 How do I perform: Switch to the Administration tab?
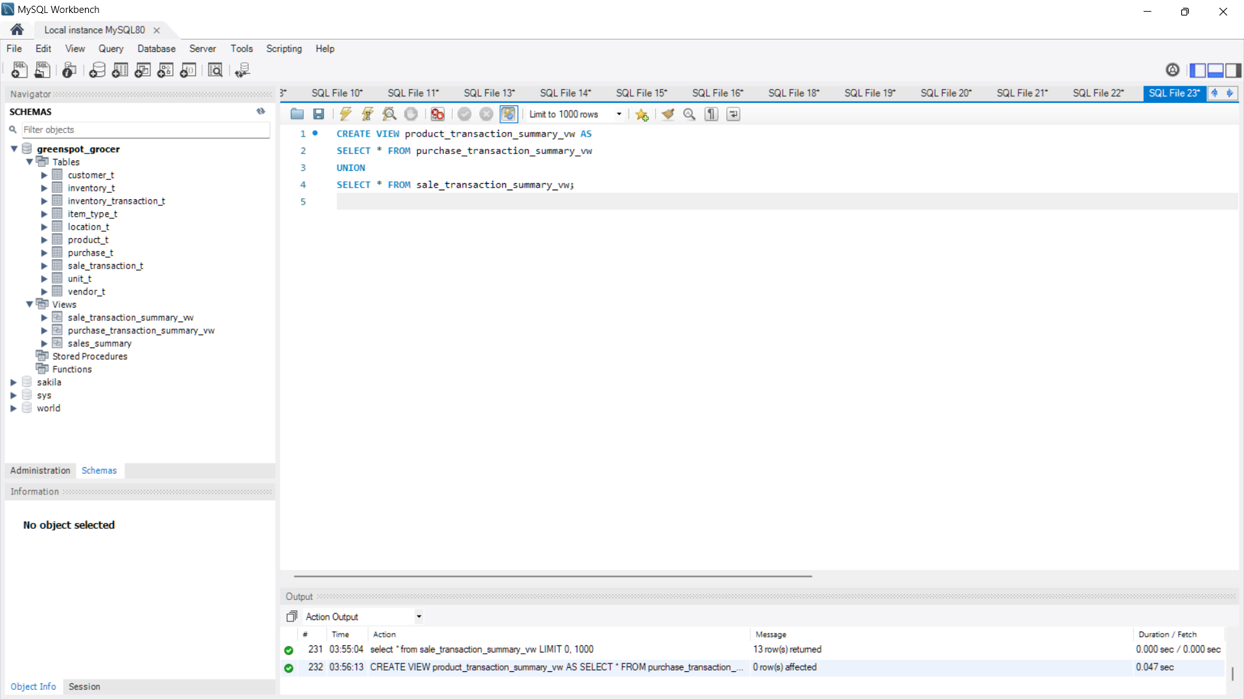[x=40, y=471]
